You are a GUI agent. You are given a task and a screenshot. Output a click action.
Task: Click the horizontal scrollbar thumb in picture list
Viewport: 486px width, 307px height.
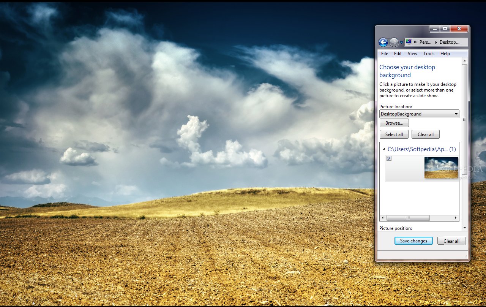click(x=408, y=218)
